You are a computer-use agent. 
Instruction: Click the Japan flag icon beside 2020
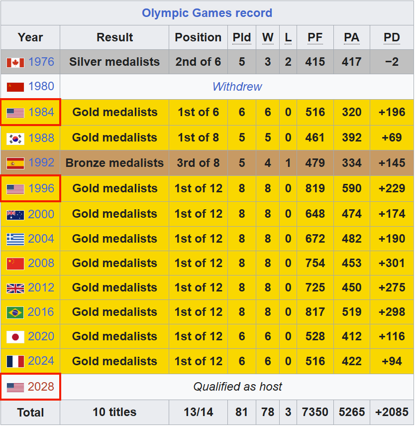15,337
